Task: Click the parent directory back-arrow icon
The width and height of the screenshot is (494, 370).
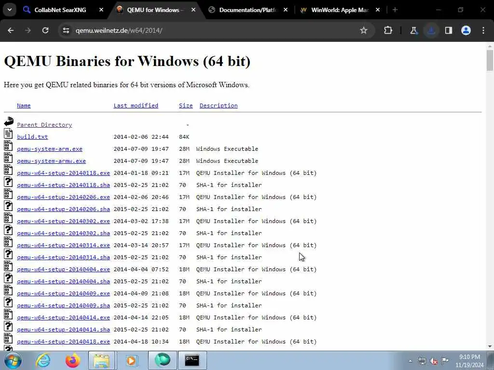Action: click(9, 121)
